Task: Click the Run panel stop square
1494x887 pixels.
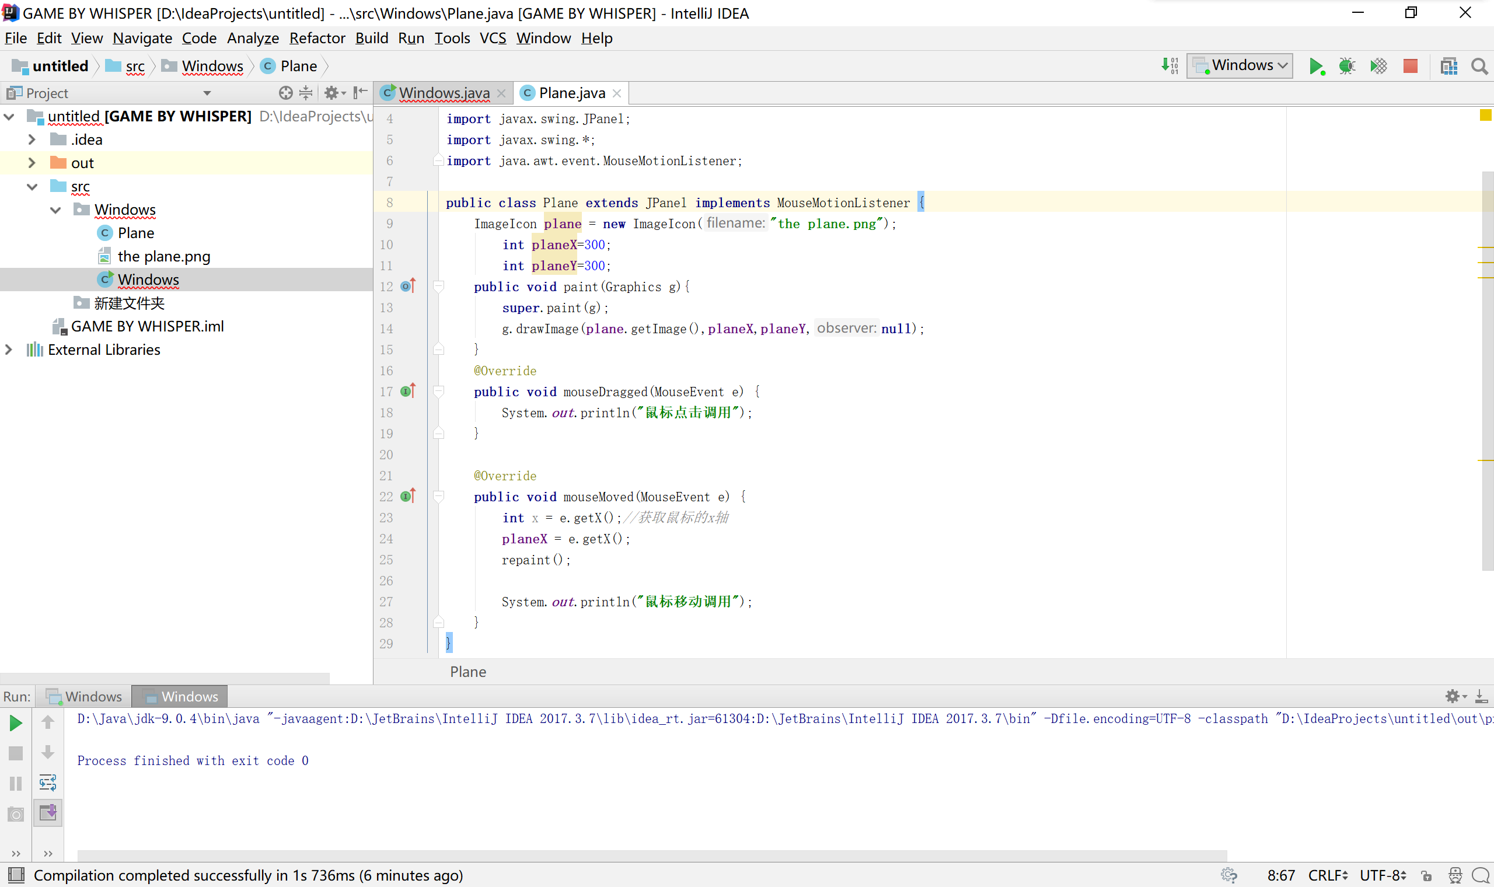Action: [x=16, y=753]
